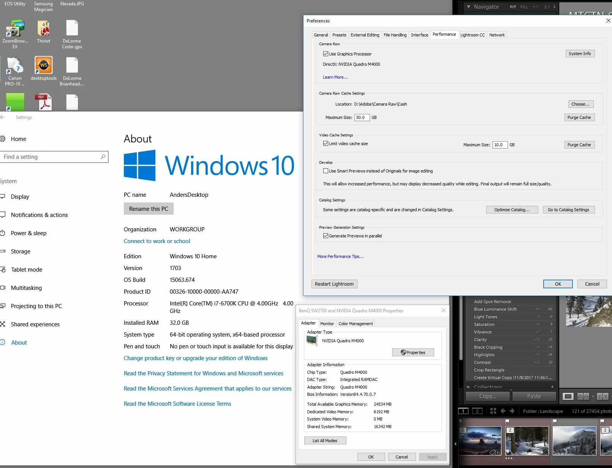Collapse the Navigator panel triangle
Image resolution: width=612 pixels, height=468 pixels.
[469, 7]
